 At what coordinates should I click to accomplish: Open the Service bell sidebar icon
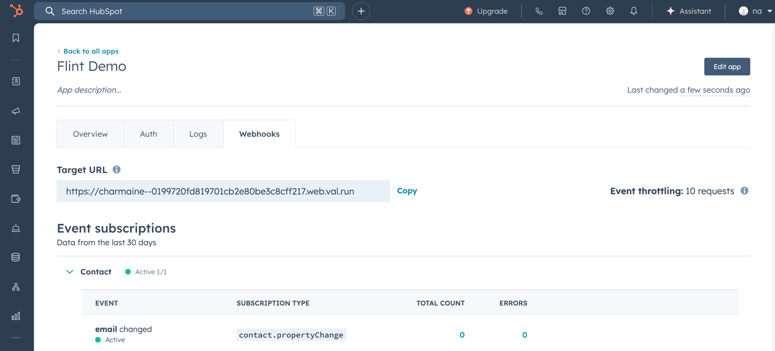pyautogui.click(x=16, y=228)
